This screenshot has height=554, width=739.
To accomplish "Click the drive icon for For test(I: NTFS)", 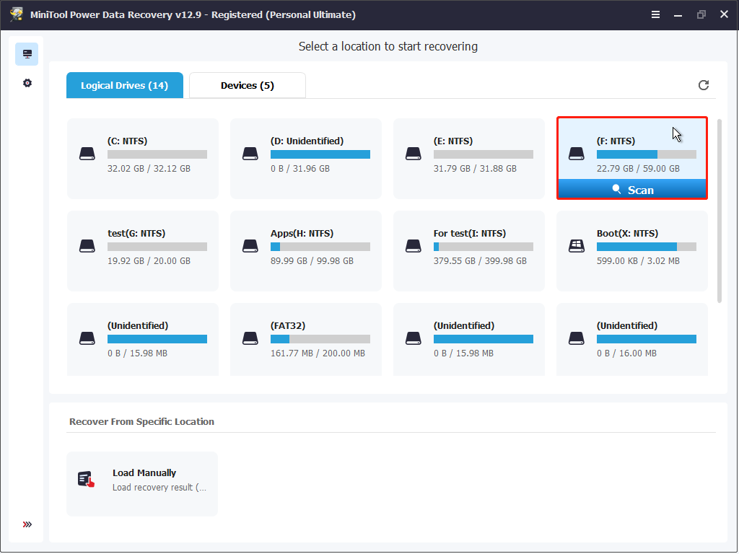I will (414, 246).
